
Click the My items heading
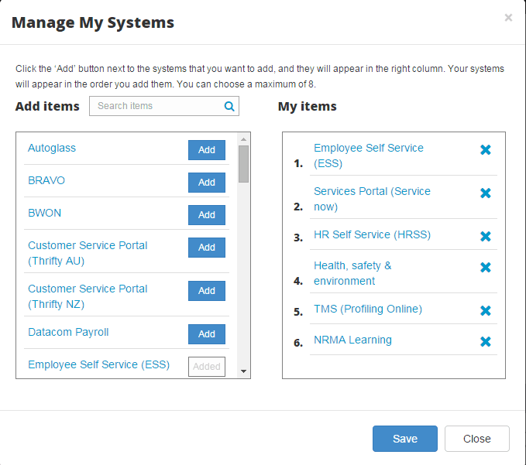(307, 107)
